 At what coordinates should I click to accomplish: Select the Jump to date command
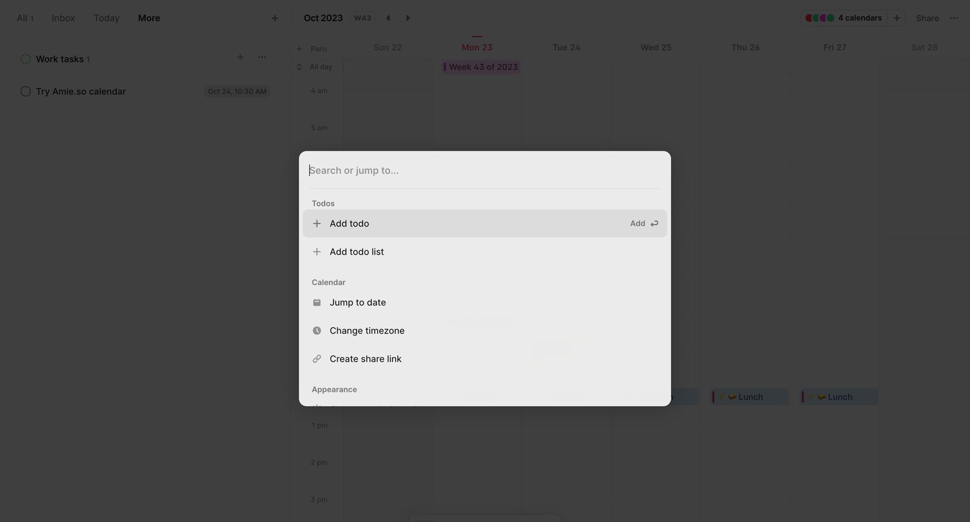(x=485, y=303)
